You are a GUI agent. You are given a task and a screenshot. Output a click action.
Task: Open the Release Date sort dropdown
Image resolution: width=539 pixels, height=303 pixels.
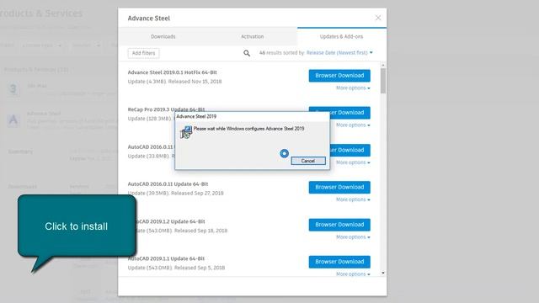tap(339, 52)
